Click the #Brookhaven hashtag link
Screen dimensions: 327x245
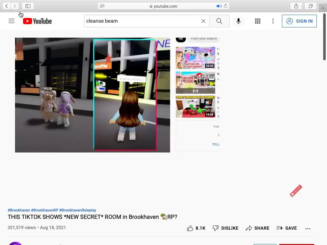click(19, 210)
